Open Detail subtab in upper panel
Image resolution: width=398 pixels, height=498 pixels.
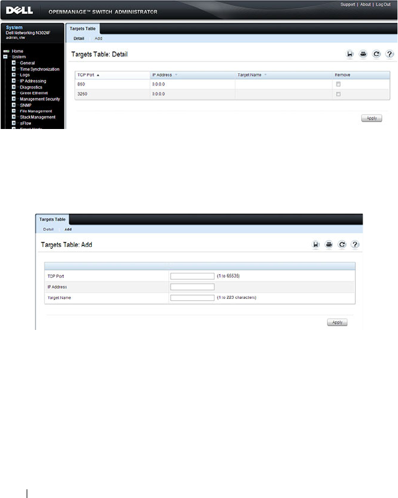pyautogui.click(x=79, y=38)
